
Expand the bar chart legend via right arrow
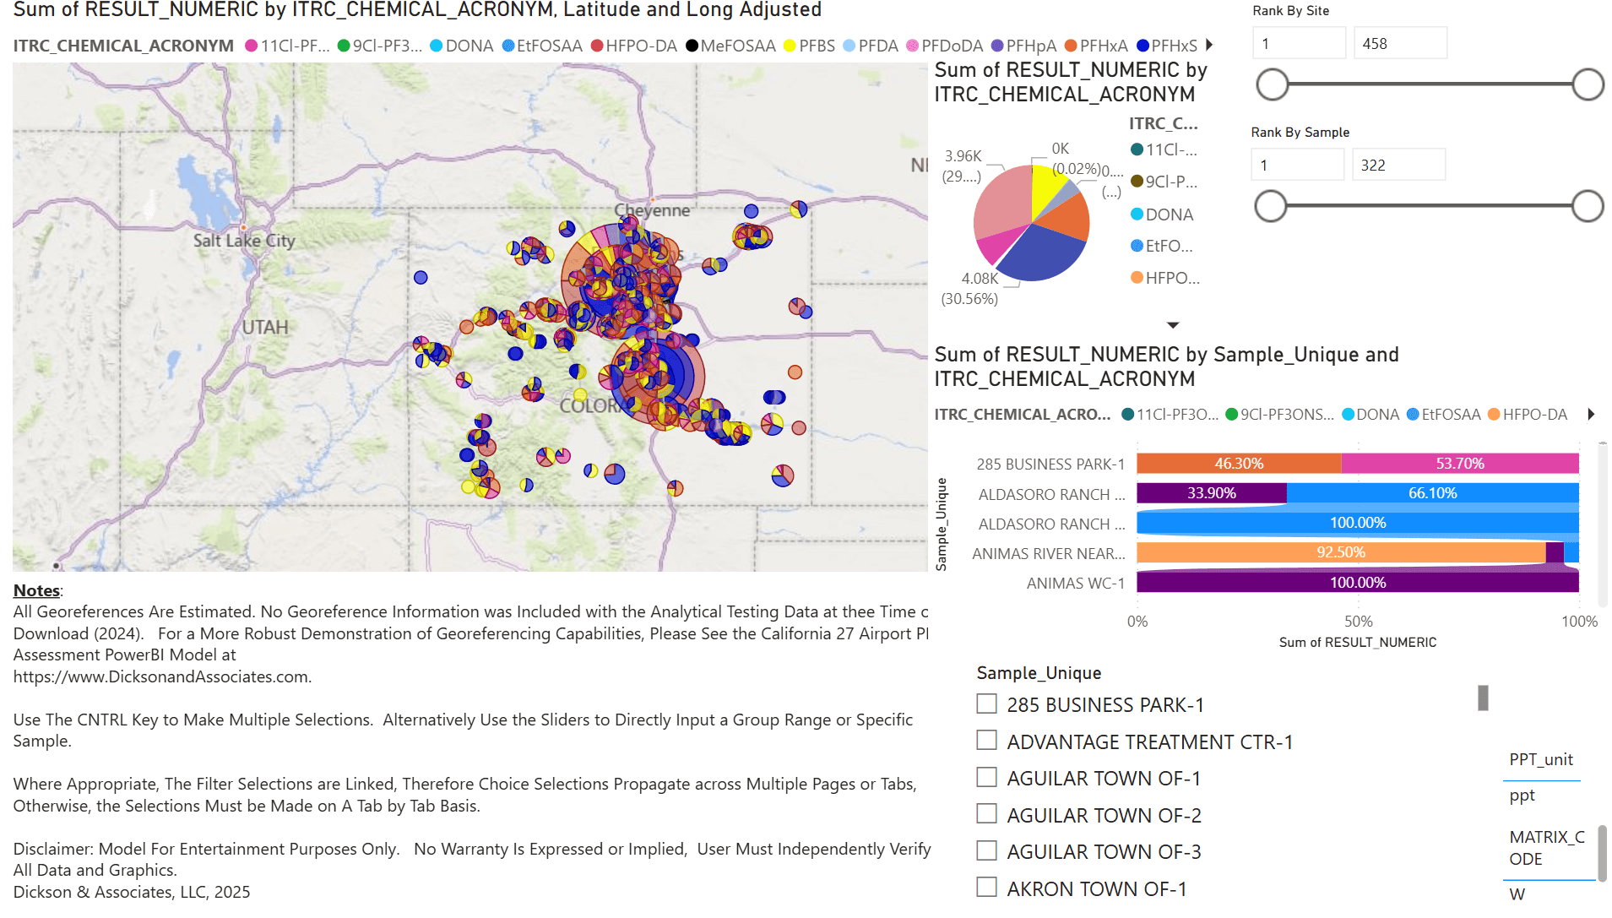pyautogui.click(x=1591, y=414)
